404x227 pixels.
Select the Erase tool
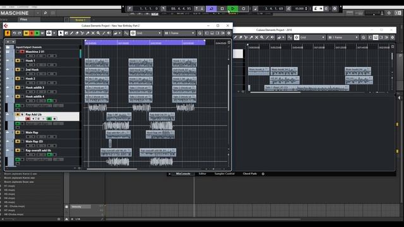coord(77,33)
